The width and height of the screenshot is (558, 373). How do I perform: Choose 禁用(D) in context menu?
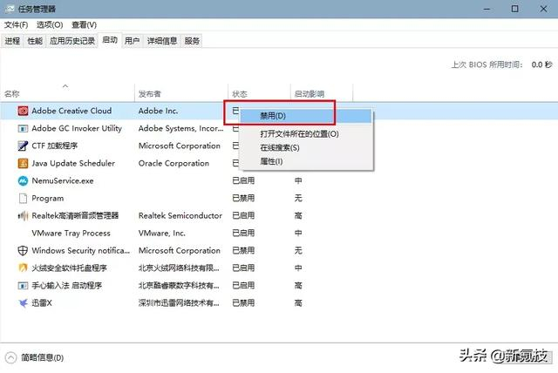[x=306, y=116]
